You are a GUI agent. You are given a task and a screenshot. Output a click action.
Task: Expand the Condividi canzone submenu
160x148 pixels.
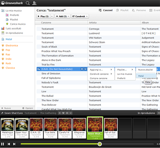pos(101,74)
